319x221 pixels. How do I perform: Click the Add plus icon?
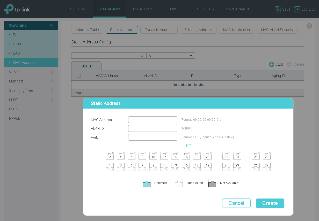[271, 64]
